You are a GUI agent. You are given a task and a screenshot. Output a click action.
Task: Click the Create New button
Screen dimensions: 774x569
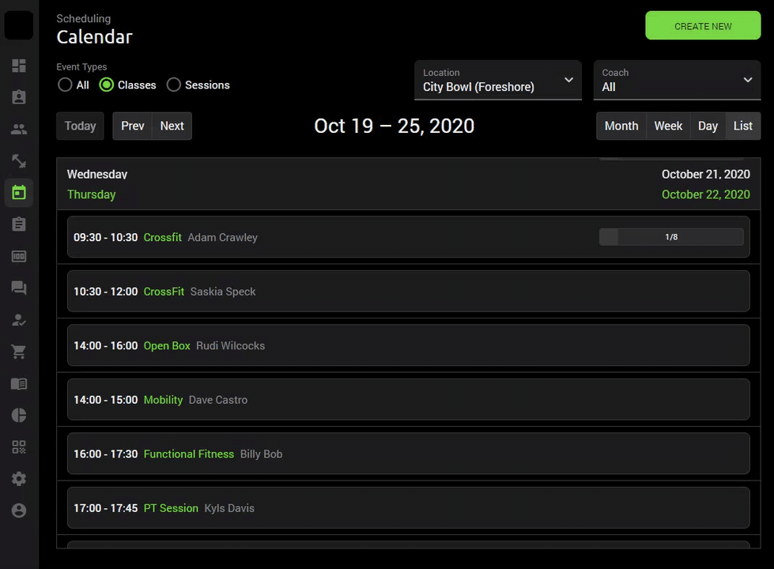pos(703,25)
